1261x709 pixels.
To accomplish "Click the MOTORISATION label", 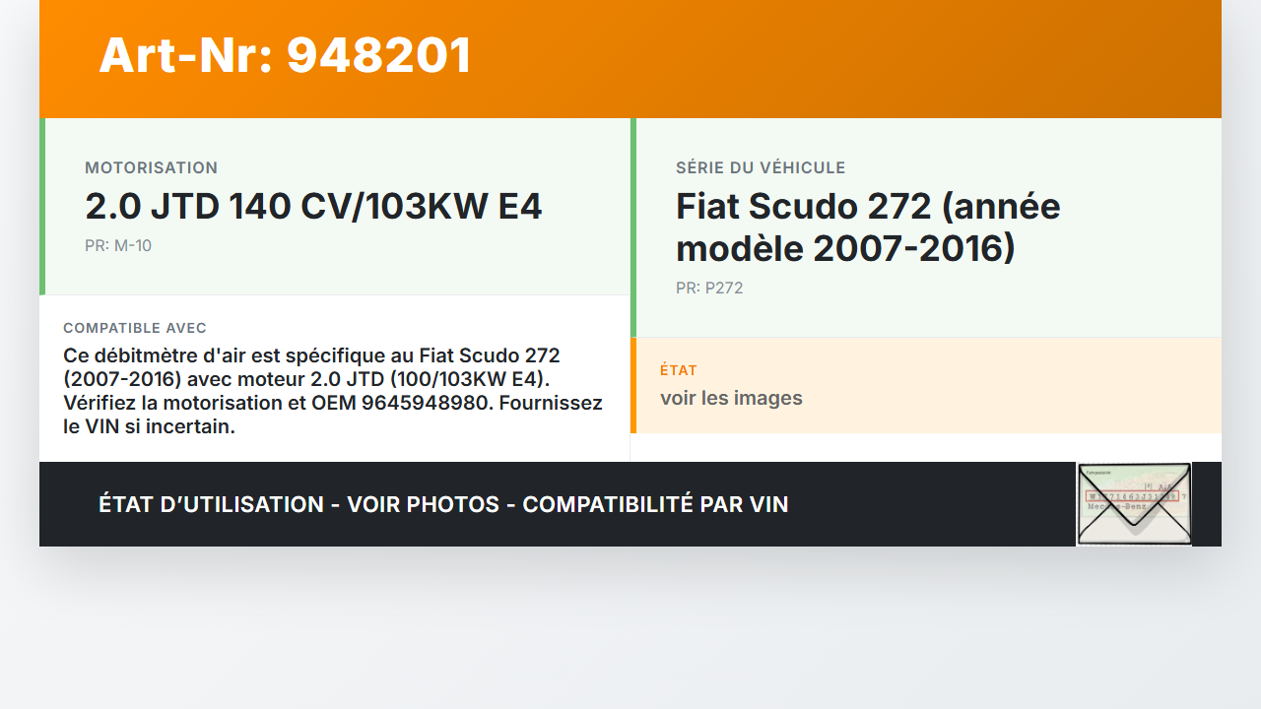I will click(x=151, y=168).
